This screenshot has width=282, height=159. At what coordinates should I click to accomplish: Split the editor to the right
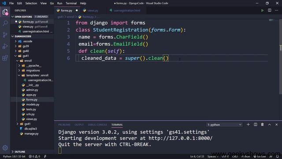(269, 10)
